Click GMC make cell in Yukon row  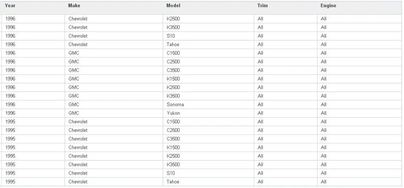[x=74, y=113]
